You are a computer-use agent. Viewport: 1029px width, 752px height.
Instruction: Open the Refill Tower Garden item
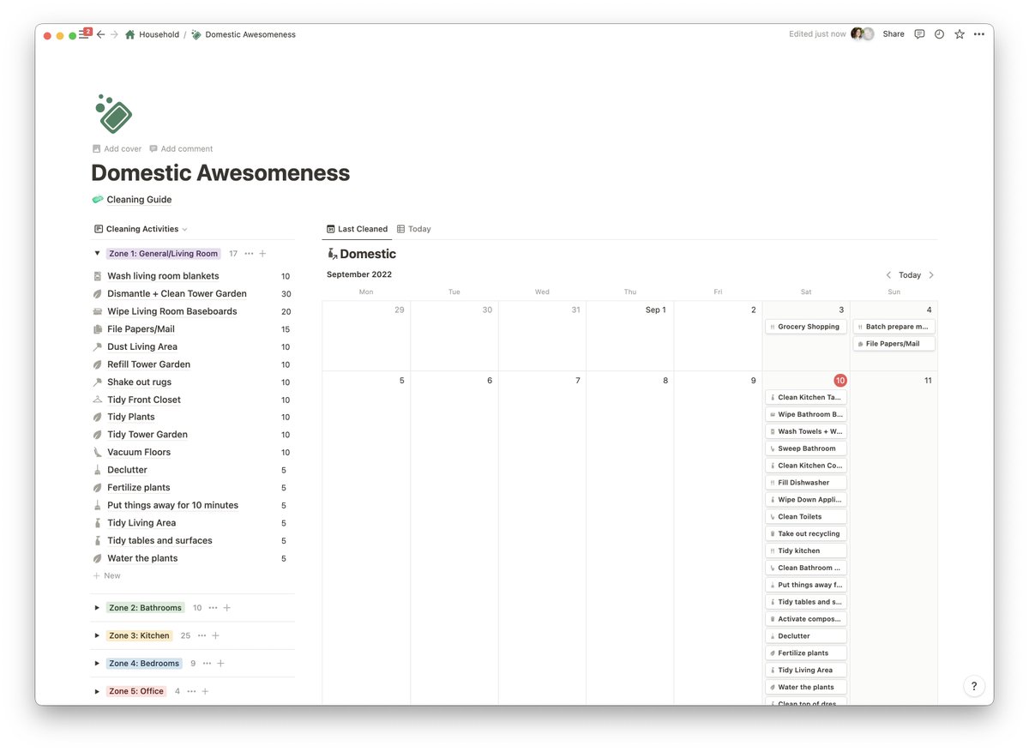tap(149, 364)
